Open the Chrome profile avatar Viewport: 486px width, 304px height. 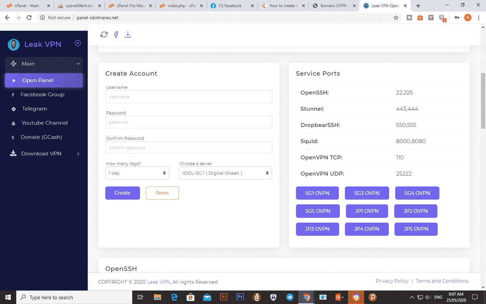(468, 18)
